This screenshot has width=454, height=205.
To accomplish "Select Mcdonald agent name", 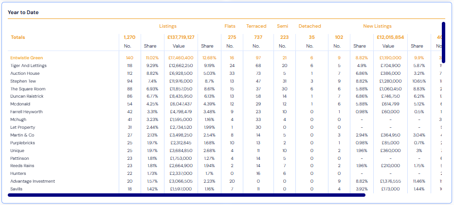I will 20,104.
